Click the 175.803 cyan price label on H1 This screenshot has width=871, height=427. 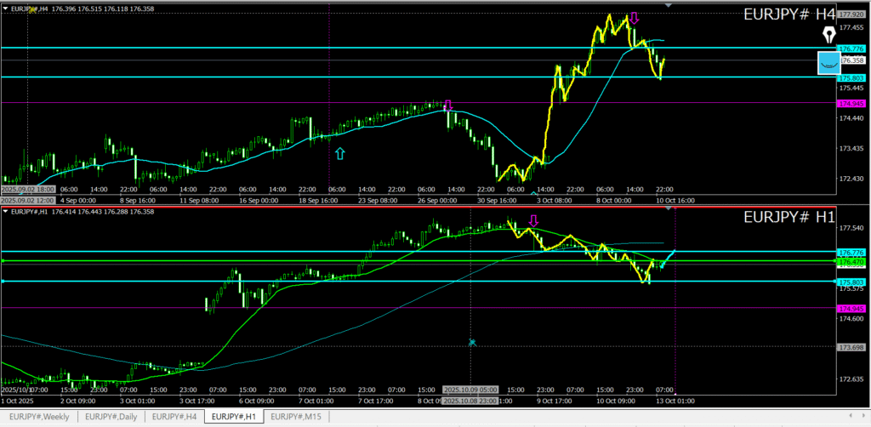coord(851,282)
